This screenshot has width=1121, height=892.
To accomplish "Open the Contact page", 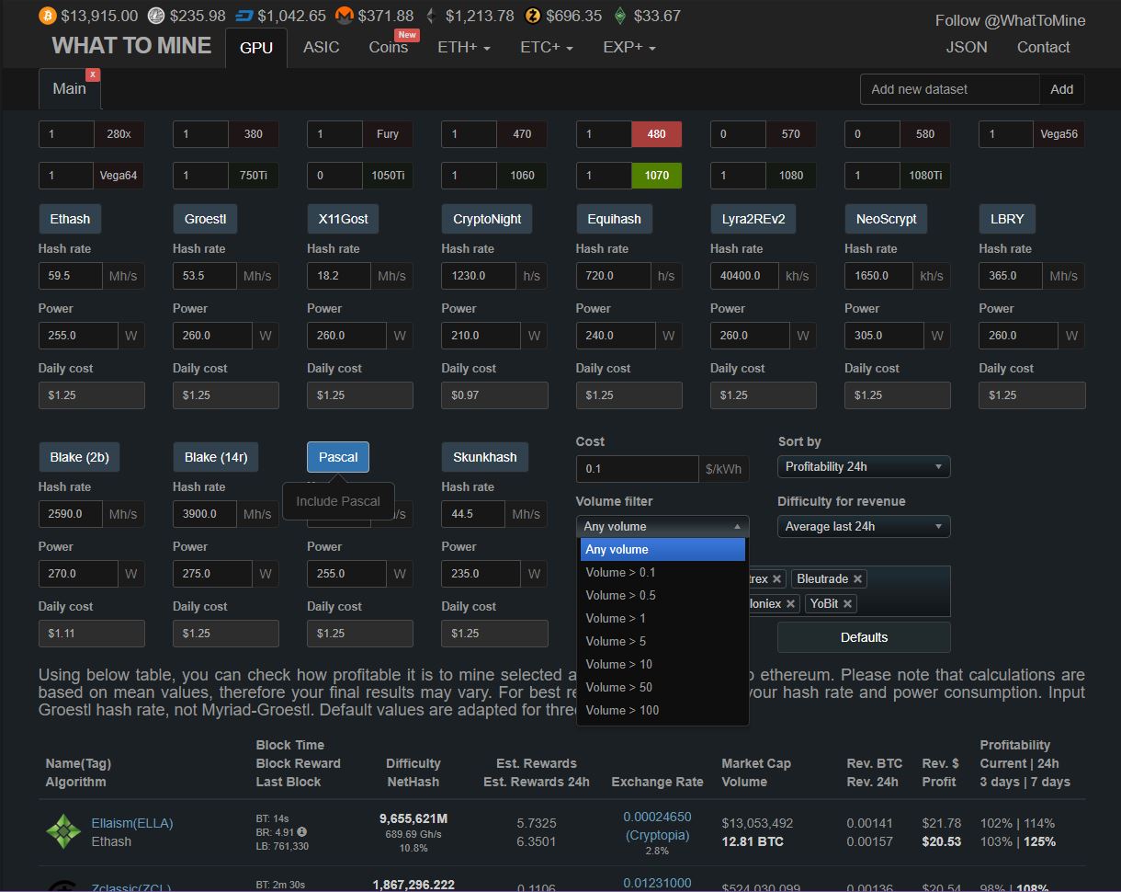I will pos(1043,47).
